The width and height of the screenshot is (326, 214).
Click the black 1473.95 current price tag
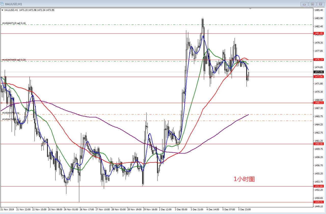(x=319, y=72)
